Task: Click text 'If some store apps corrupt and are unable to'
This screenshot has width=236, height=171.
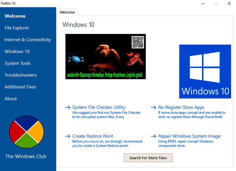Action: coord(192,113)
